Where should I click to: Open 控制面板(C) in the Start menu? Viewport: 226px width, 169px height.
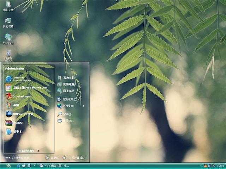pos(69,99)
